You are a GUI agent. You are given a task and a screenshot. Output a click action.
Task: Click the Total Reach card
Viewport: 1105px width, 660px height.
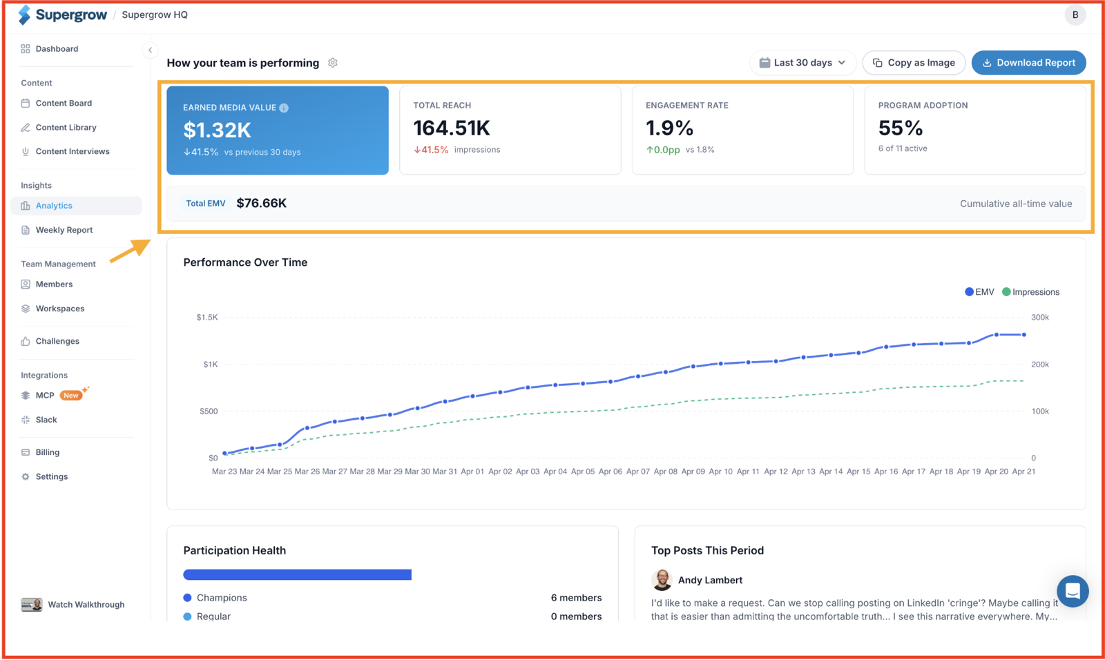pyautogui.click(x=510, y=130)
